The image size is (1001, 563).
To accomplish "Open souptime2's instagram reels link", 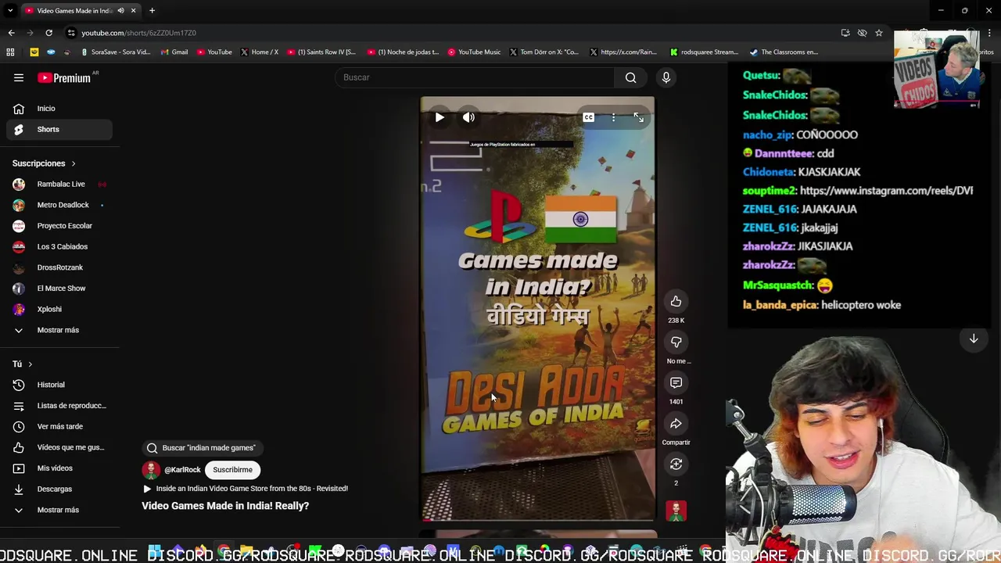I will click(886, 191).
